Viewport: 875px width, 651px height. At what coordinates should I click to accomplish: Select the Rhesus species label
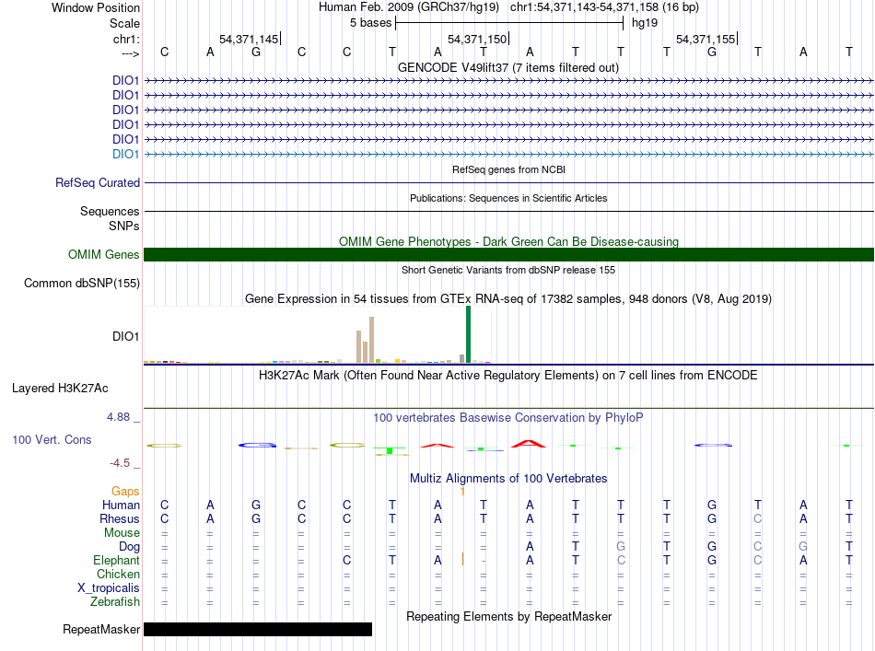tap(120, 518)
